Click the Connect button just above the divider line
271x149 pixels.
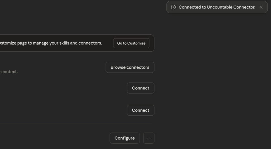click(141, 110)
